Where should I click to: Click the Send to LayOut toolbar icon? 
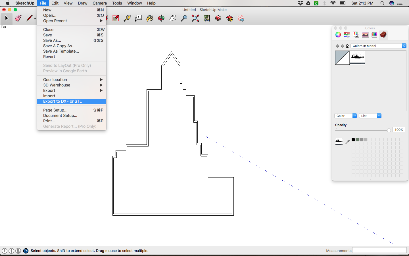pos(241,18)
